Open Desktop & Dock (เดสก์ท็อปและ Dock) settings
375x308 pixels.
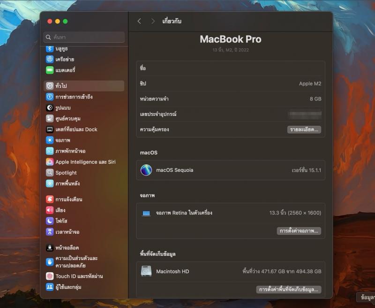[84, 129]
